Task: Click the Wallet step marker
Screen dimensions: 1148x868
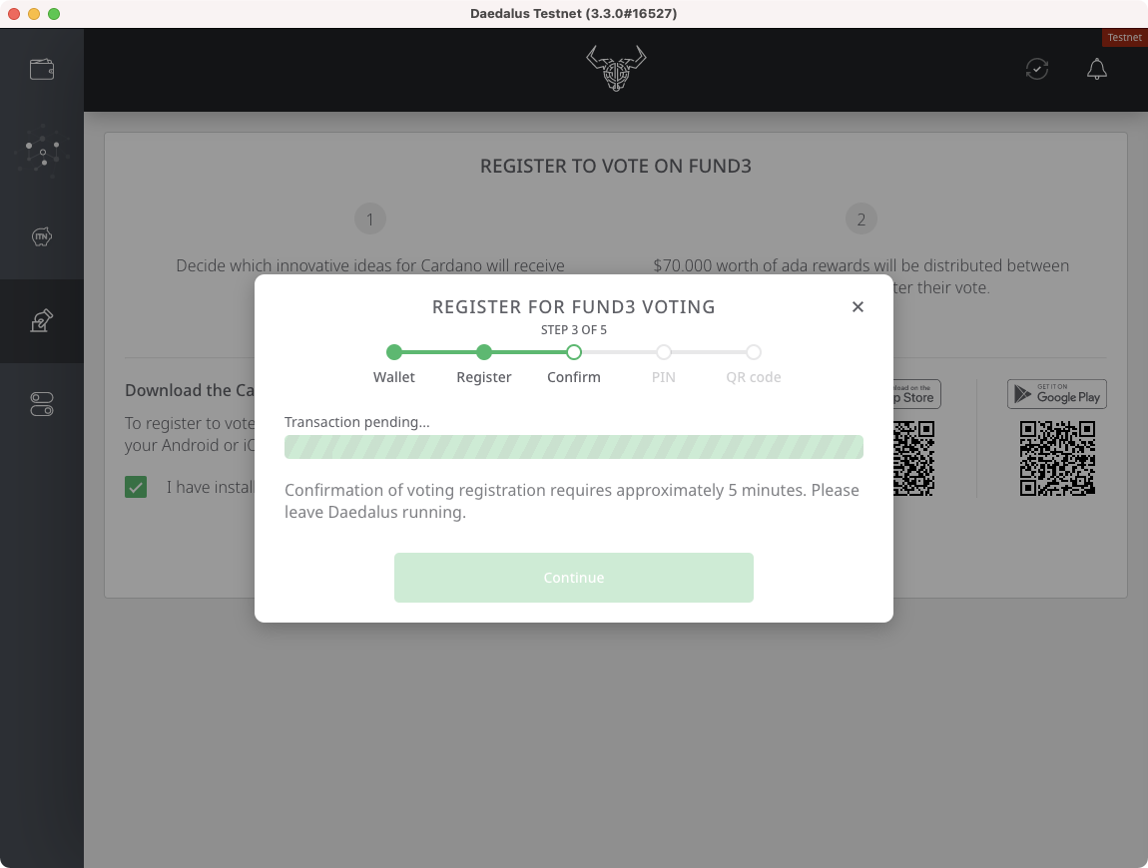Action: pyautogui.click(x=394, y=352)
